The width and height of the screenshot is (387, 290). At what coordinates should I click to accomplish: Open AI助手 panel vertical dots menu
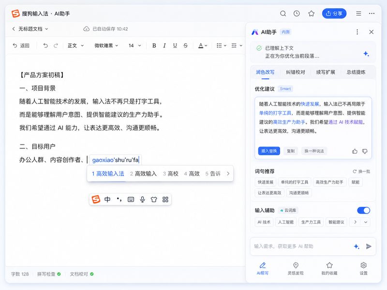357,32
